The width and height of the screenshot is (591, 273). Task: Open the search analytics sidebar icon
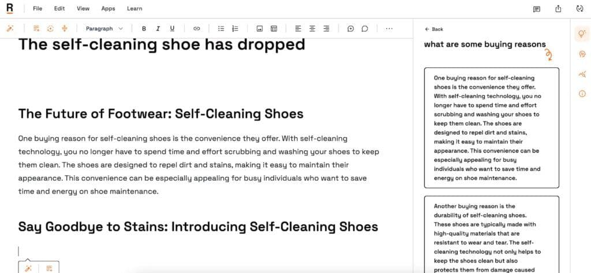582,74
